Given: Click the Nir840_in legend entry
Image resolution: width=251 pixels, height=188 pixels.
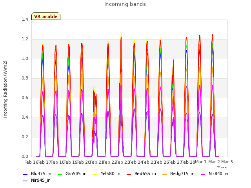Looking at the screenshot, I should pyautogui.click(x=215, y=174).
